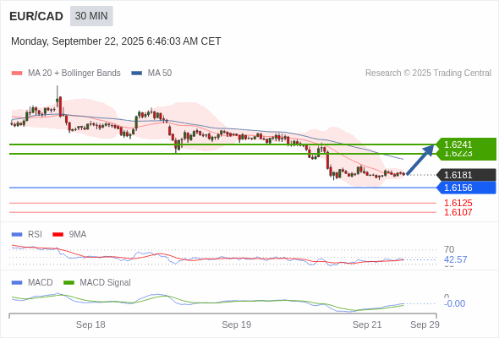Click the Sep 21 date axis label
This screenshot has width=499, height=338.
(x=367, y=324)
